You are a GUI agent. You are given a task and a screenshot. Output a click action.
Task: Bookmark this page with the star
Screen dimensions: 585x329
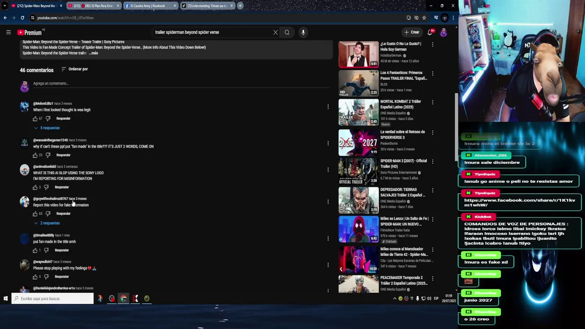pos(424,18)
